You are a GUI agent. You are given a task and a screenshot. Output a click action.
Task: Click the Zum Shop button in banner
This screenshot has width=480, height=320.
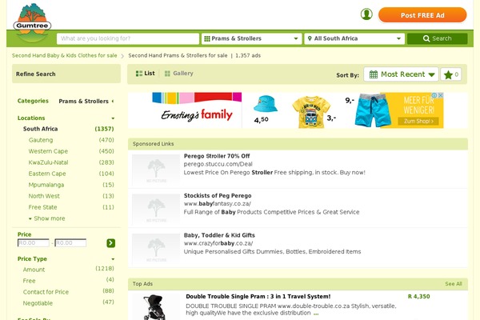418,122
